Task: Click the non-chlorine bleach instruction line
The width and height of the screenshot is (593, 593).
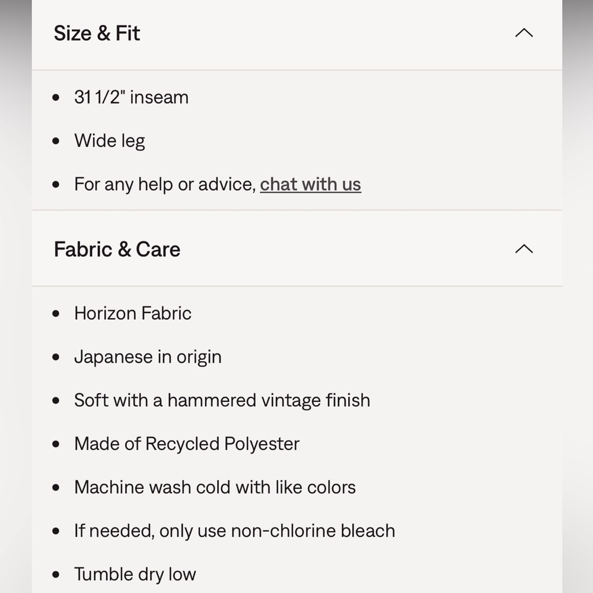Action: point(234,531)
